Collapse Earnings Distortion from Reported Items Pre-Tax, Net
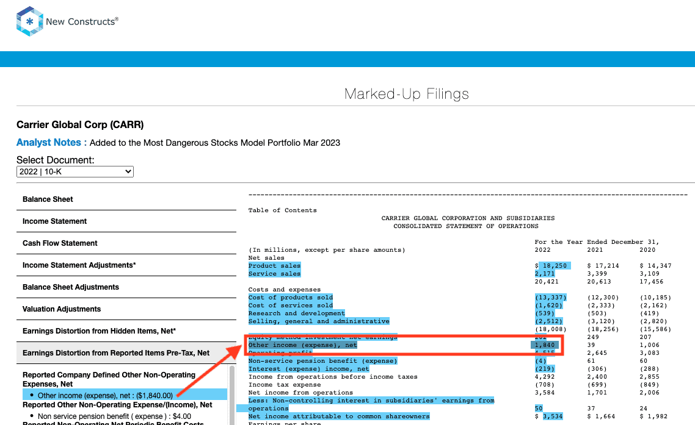This screenshot has width=695, height=425. pyautogui.click(x=126, y=353)
